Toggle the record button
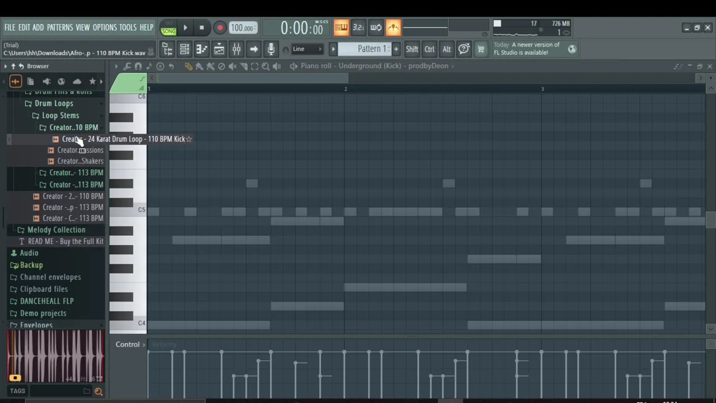This screenshot has width=716, height=403. (x=220, y=27)
